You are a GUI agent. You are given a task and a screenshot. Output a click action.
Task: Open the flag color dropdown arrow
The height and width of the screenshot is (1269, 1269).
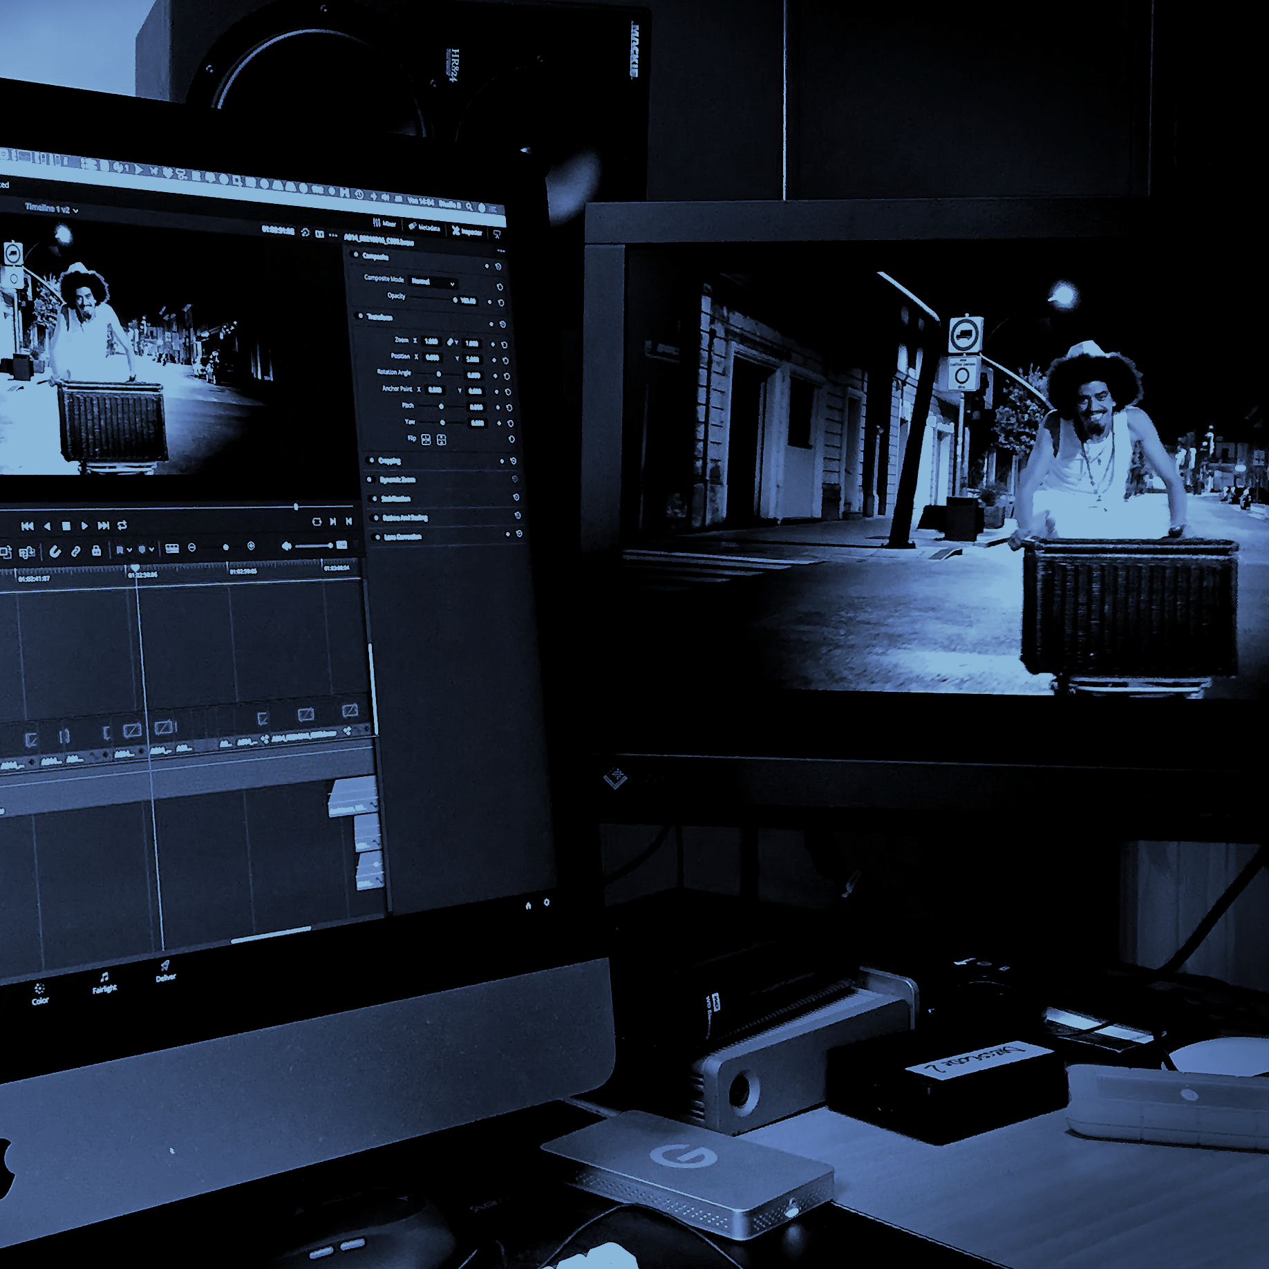[129, 550]
